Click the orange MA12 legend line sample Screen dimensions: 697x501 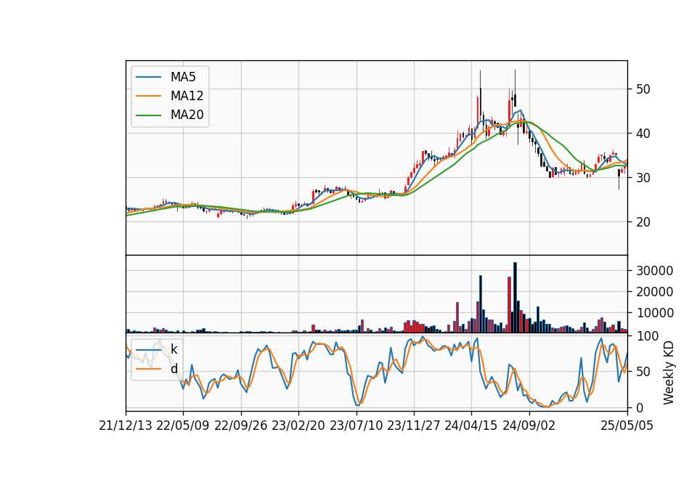pos(148,96)
